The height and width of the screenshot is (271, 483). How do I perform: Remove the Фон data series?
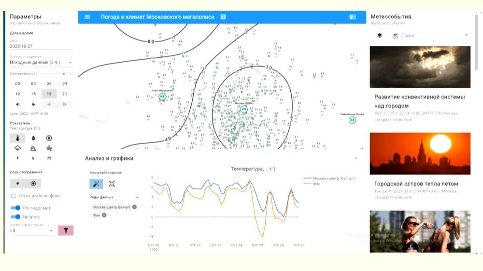tap(104, 215)
